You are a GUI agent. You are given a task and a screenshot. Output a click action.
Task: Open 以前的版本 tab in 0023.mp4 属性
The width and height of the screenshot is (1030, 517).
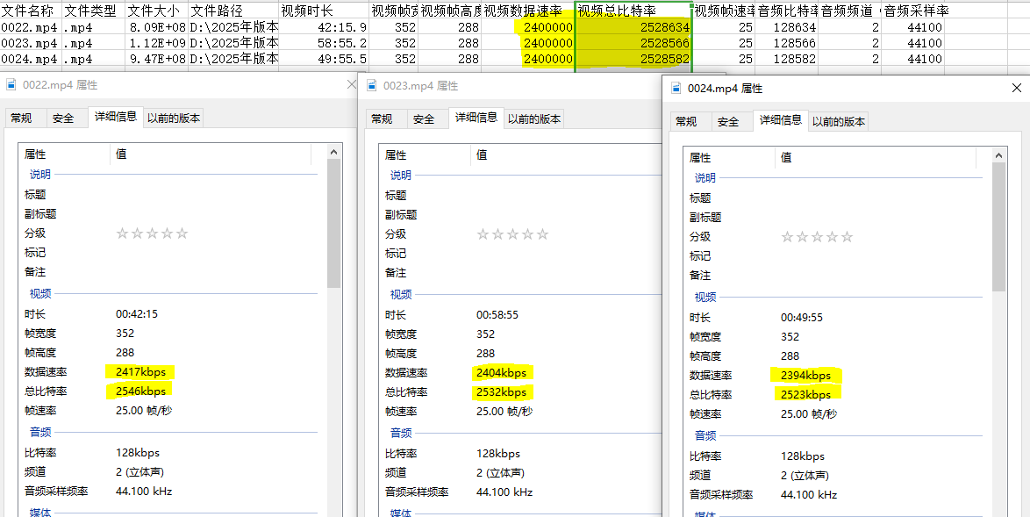[x=534, y=118]
